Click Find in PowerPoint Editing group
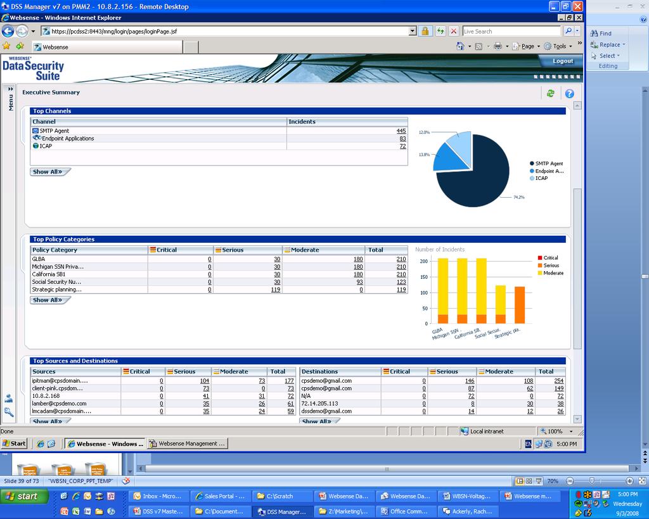The height and width of the screenshot is (519, 649). pos(601,34)
